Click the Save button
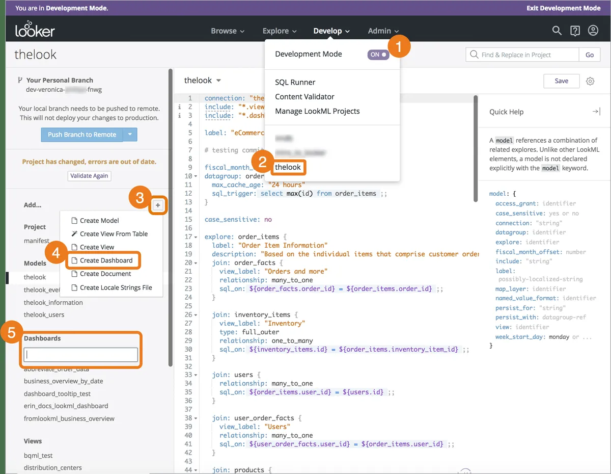Image resolution: width=611 pixels, height=474 pixels. click(561, 81)
